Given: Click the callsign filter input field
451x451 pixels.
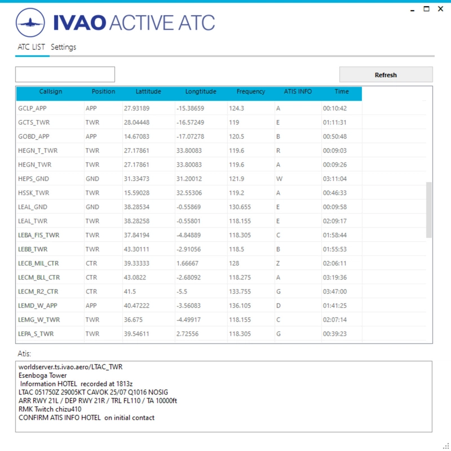Looking at the screenshot, I should coord(65,74).
